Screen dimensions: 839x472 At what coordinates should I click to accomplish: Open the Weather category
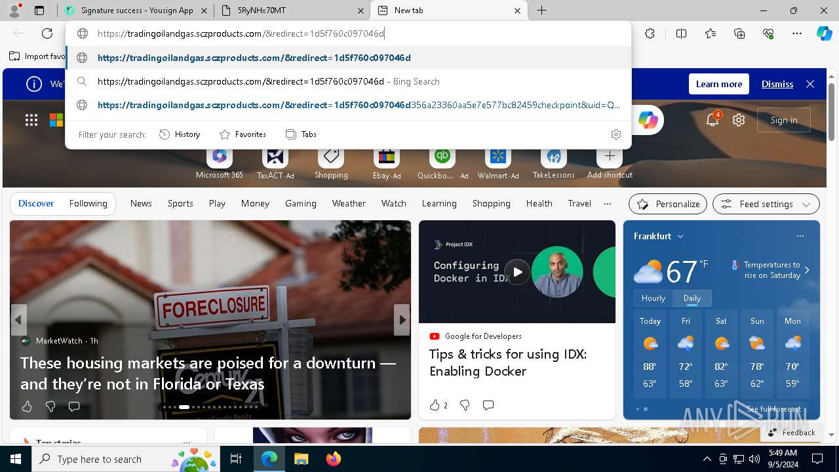click(x=349, y=203)
